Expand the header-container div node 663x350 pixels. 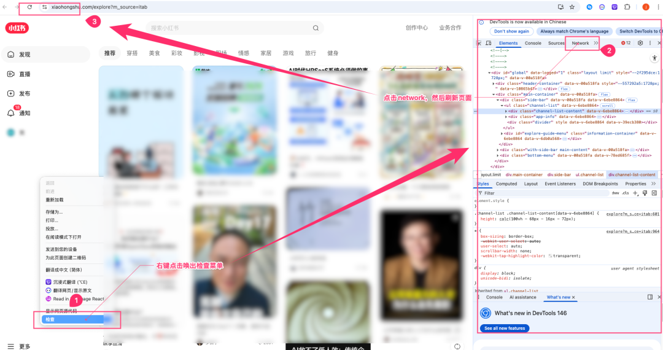tap(494, 83)
